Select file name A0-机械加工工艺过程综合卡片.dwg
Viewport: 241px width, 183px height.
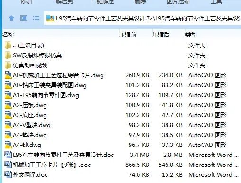point(58,75)
